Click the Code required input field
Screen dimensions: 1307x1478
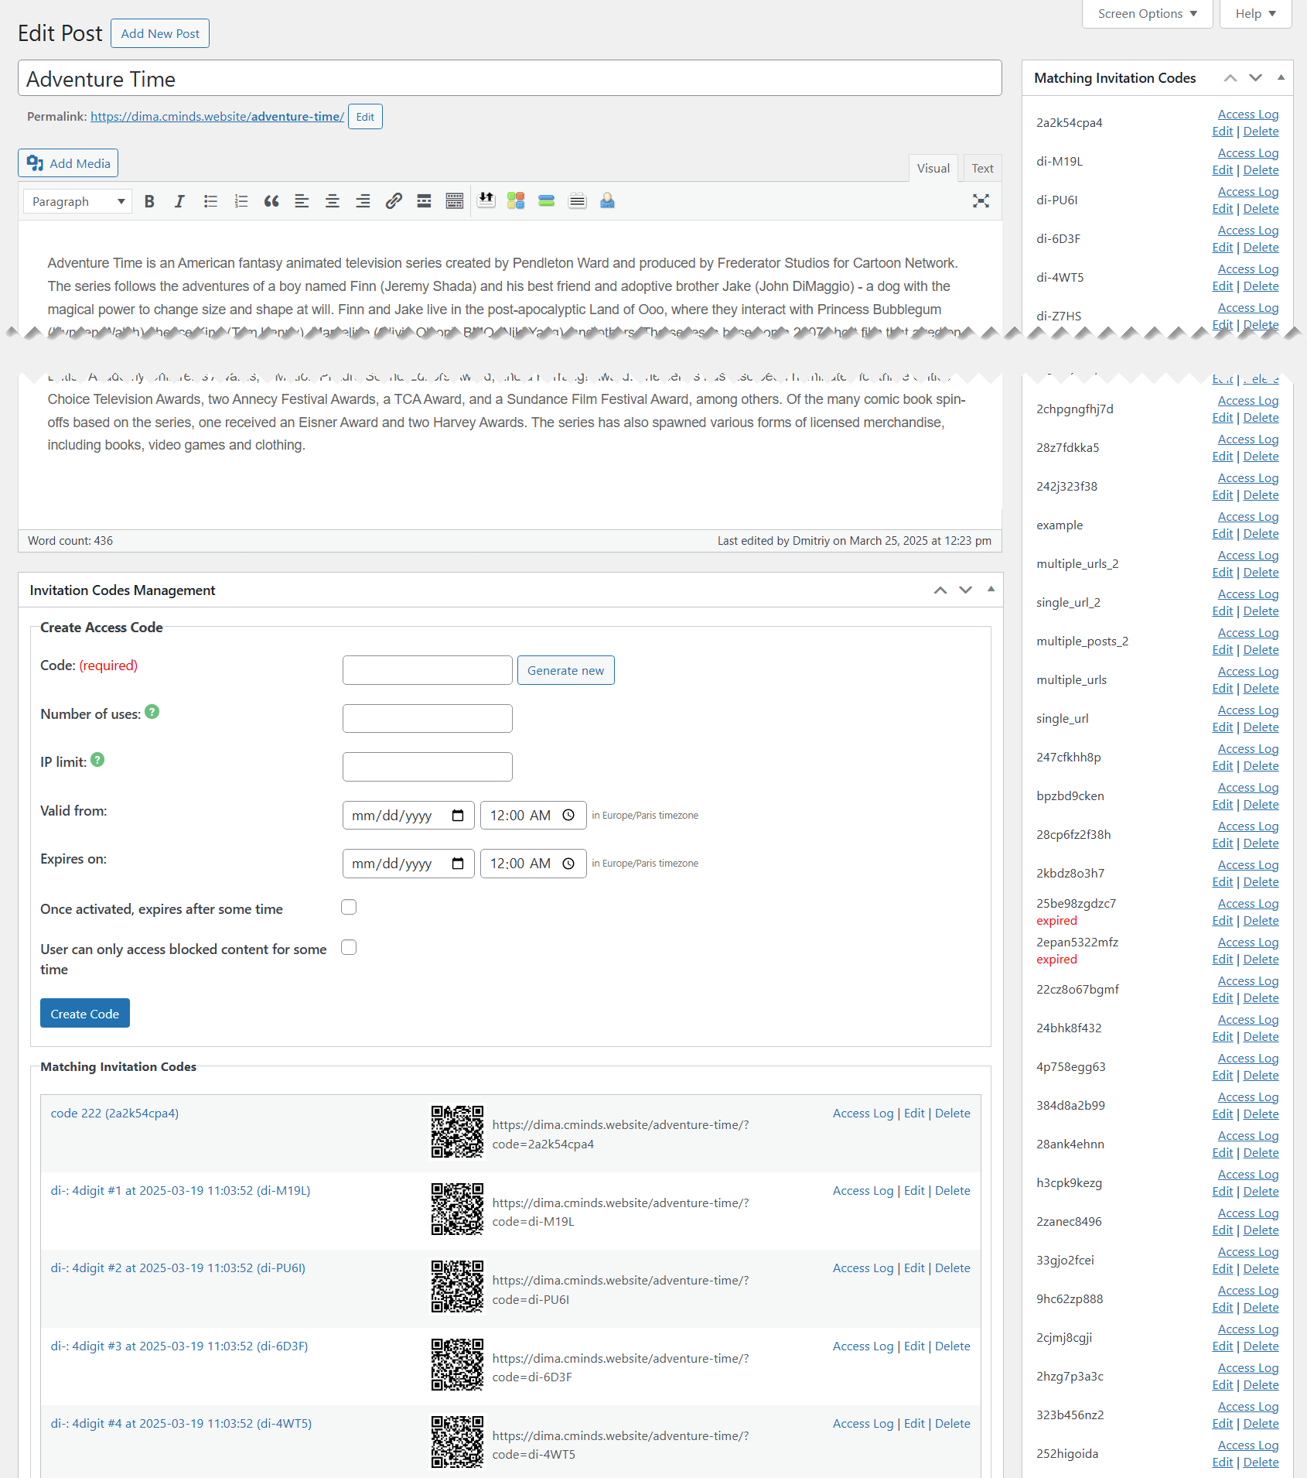point(427,670)
